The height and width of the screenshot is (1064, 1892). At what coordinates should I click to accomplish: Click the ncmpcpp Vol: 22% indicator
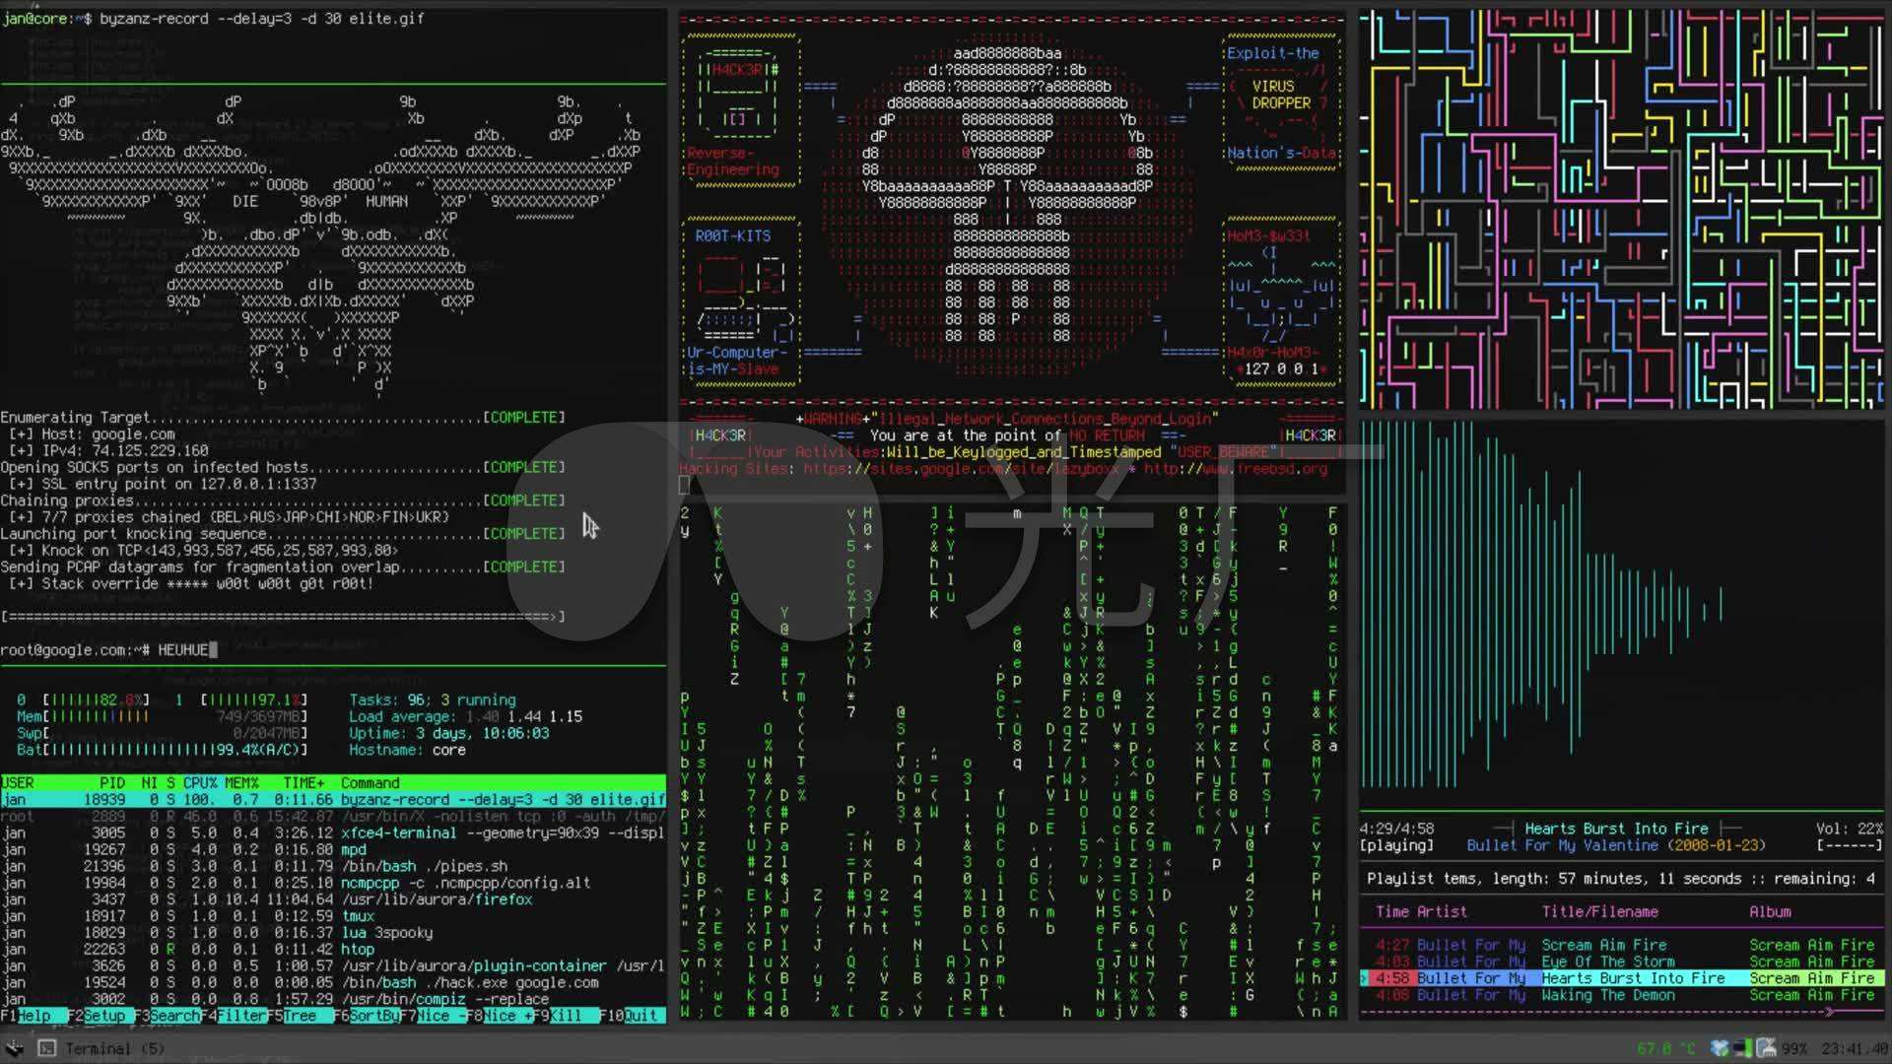tap(1850, 830)
